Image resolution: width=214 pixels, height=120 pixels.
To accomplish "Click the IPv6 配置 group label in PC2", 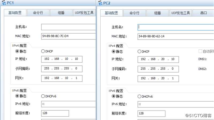I will click(x=116, y=91).
